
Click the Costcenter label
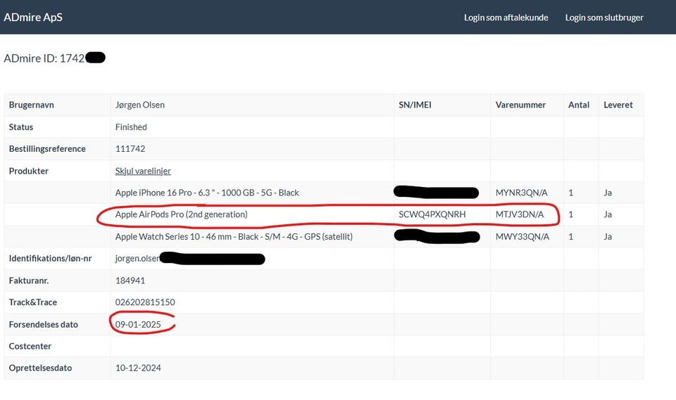pyautogui.click(x=30, y=346)
